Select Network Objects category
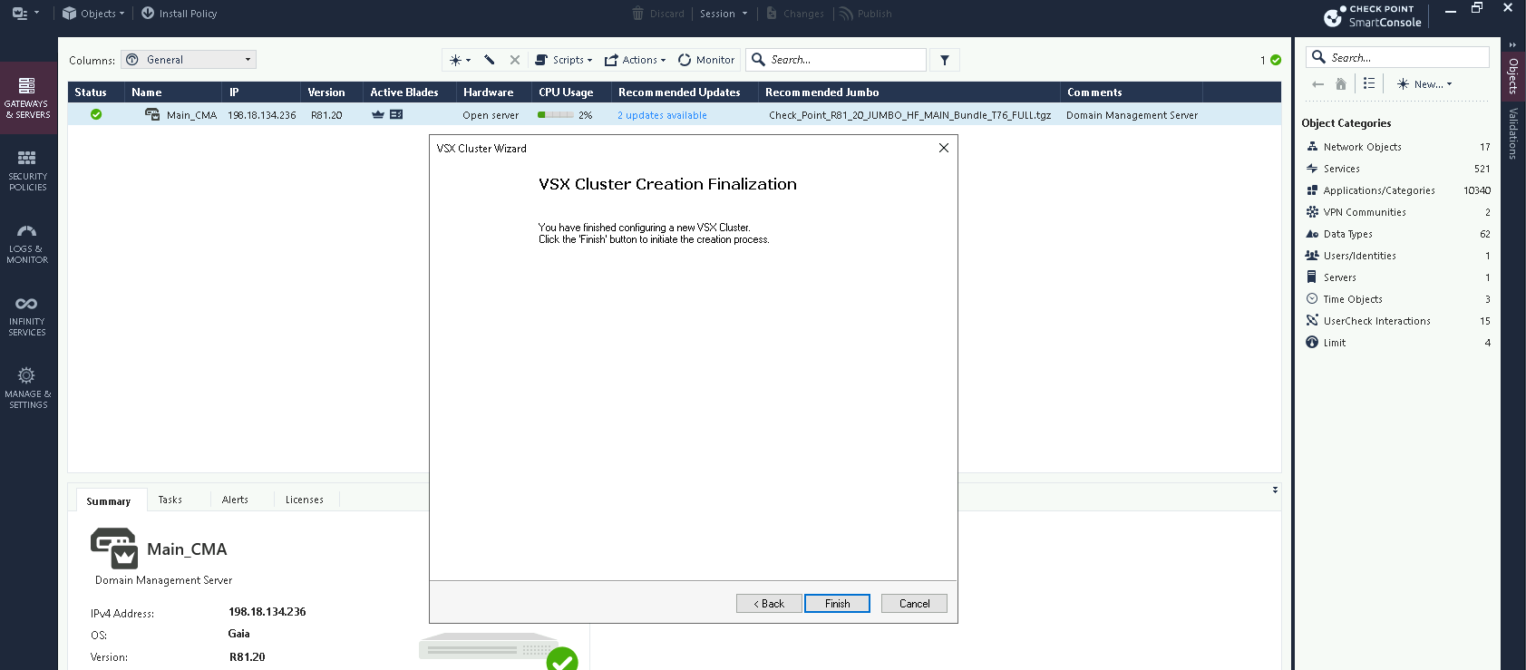The height and width of the screenshot is (670, 1526). 1362,147
